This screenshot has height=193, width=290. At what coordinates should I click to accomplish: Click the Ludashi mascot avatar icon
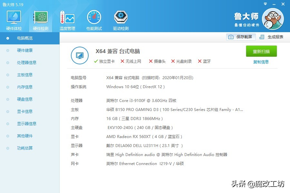[273, 19]
